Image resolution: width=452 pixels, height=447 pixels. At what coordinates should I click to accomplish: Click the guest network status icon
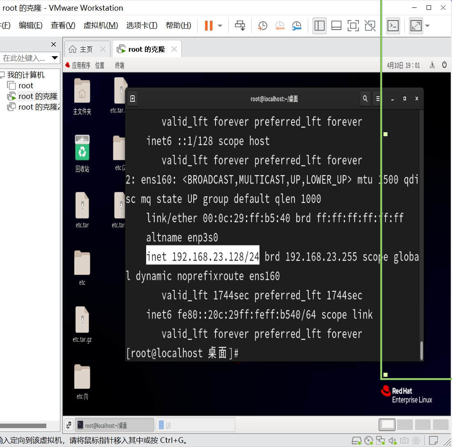432,65
